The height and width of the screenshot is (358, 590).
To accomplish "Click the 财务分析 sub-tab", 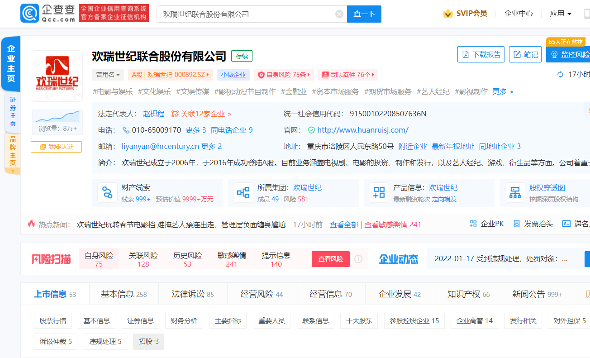I will point(184,321).
